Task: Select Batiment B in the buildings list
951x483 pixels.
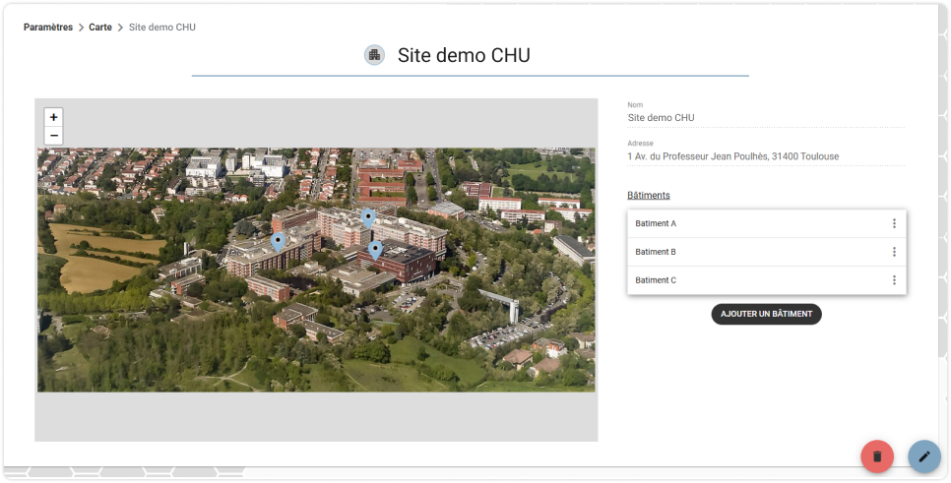Action: coord(767,252)
